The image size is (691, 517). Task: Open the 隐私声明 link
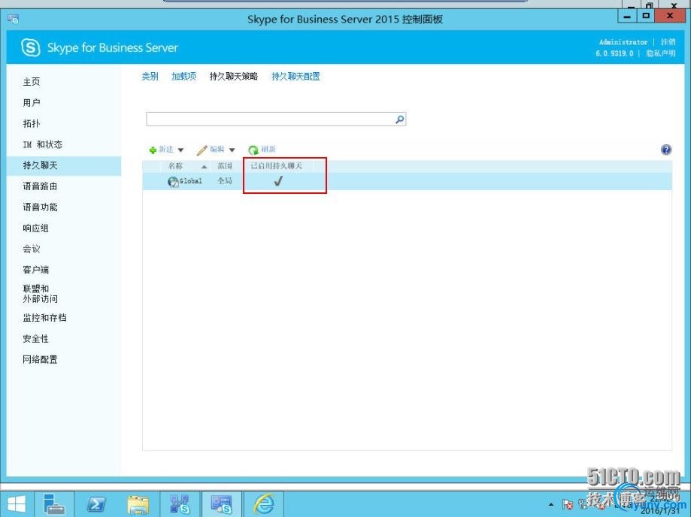point(661,53)
